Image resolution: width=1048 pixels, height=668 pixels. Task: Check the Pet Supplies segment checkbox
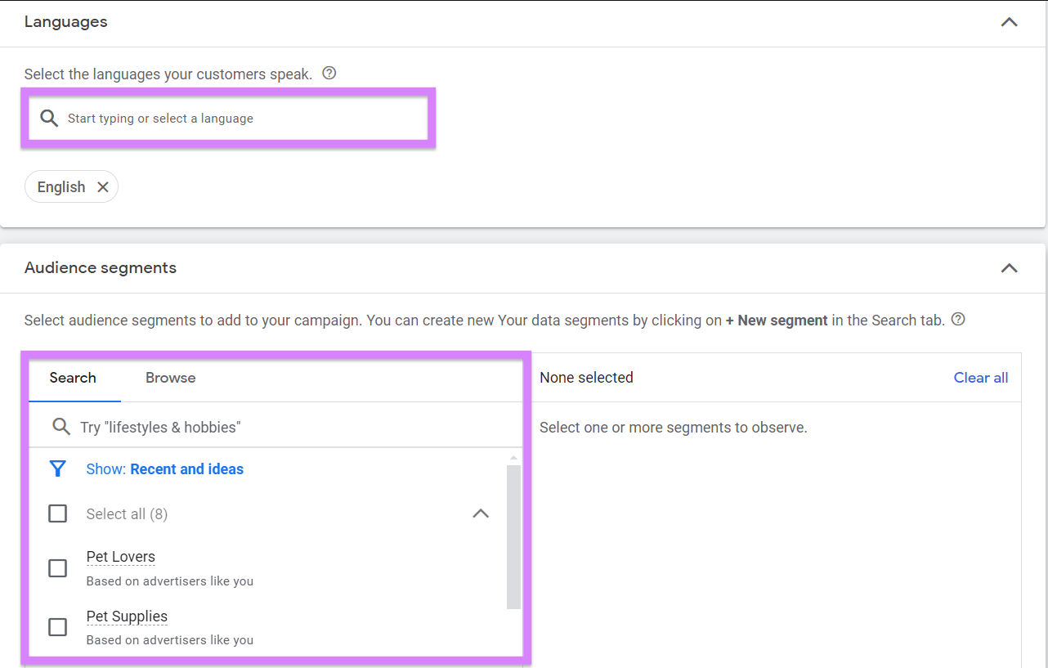coord(58,627)
